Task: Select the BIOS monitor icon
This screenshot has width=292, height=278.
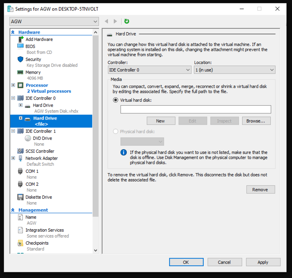Action: click(x=20, y=46)
